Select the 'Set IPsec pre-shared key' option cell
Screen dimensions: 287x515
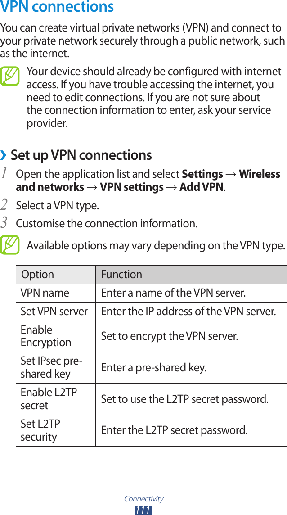pos(51,367)
